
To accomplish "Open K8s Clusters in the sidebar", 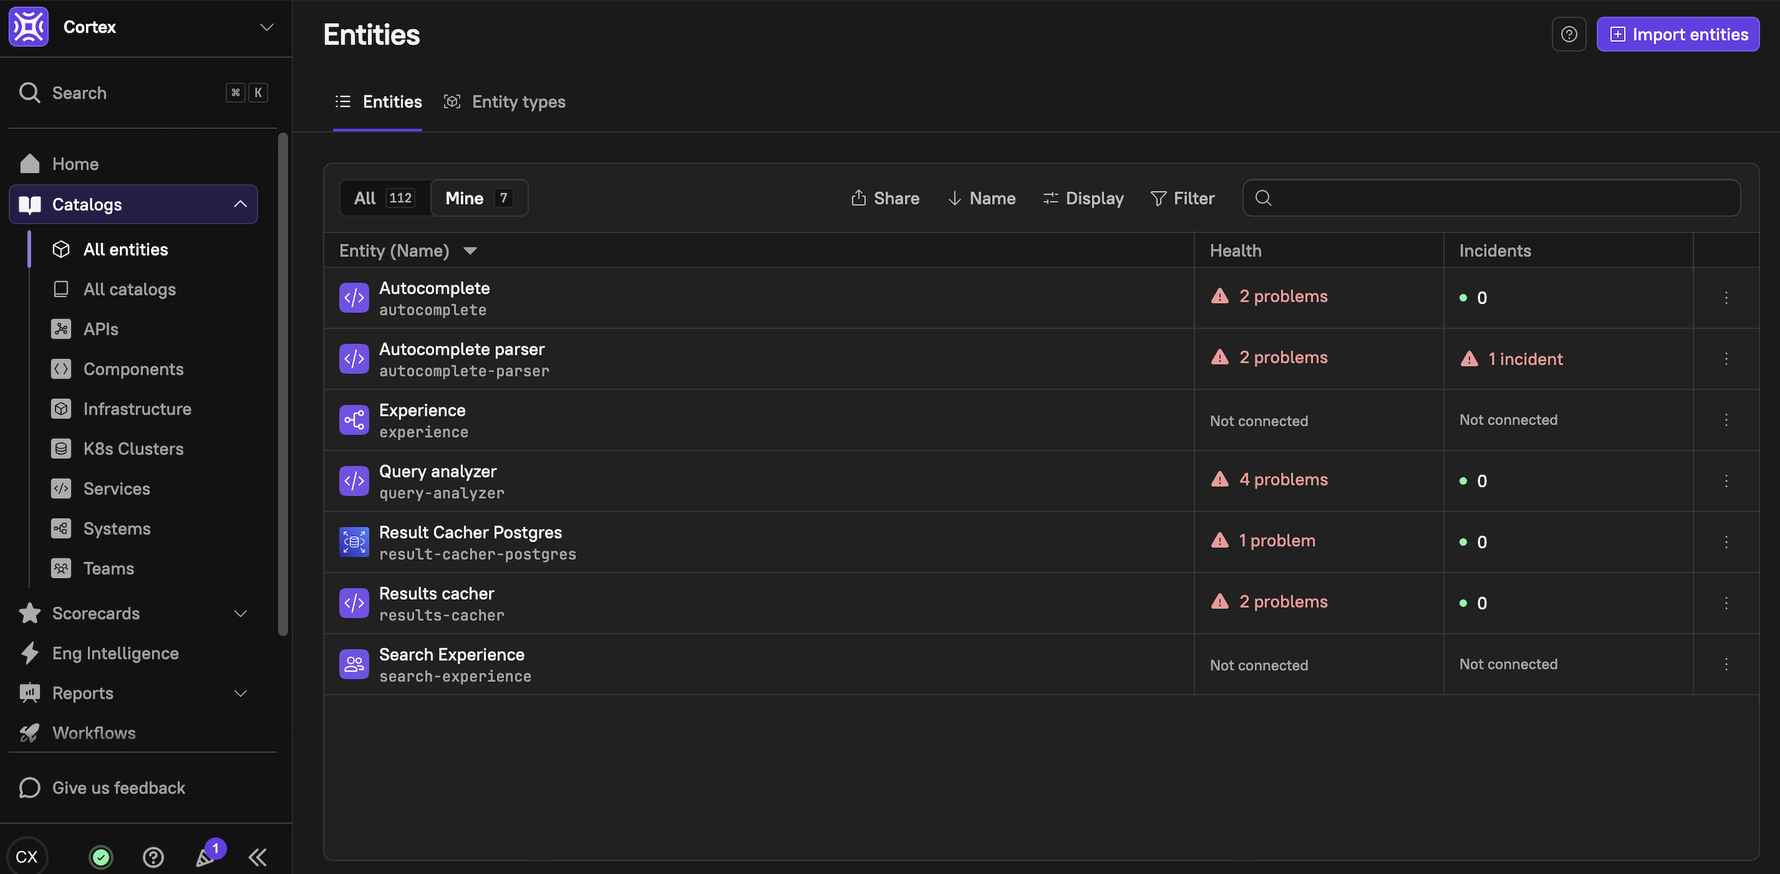I will click(132, 448).
